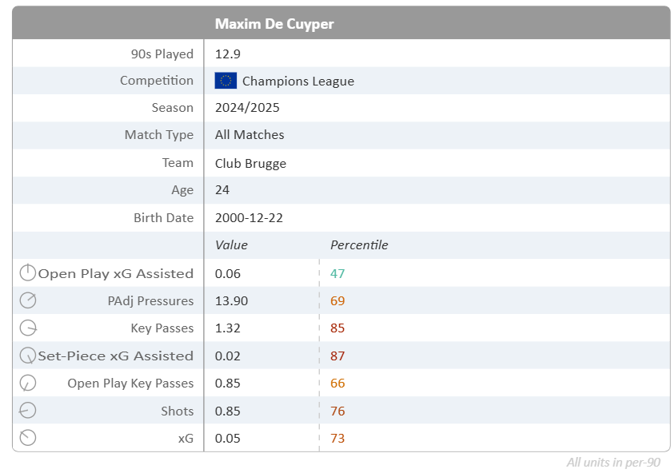Viewport: 671px width, 473px height.
Task: Click the Club Brugge team name
Action: (250, 163)
